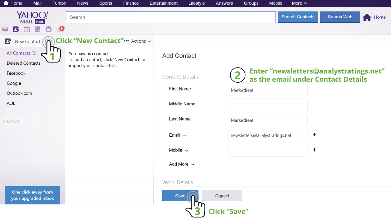Go to Finance in the top navigation
The height and width of the screenshot is (219, 391).
131,3
